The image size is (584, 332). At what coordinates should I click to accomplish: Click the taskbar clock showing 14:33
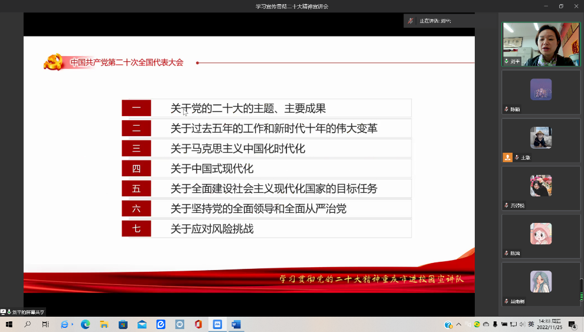pyautogui.click(x=547, y=324)
